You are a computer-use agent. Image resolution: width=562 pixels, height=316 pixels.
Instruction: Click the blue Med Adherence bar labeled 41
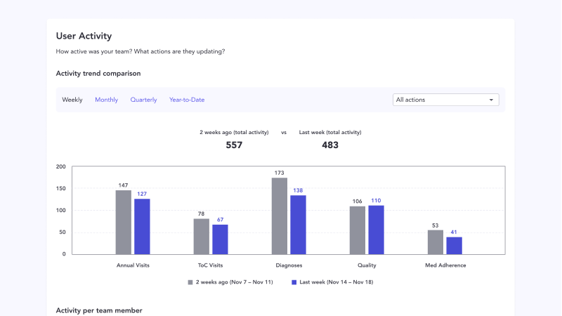point(455,245)
